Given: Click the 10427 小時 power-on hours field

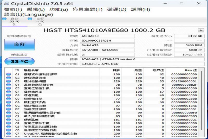Looking at the screenshot, I should pyautogui.click(x=189, y=55).
